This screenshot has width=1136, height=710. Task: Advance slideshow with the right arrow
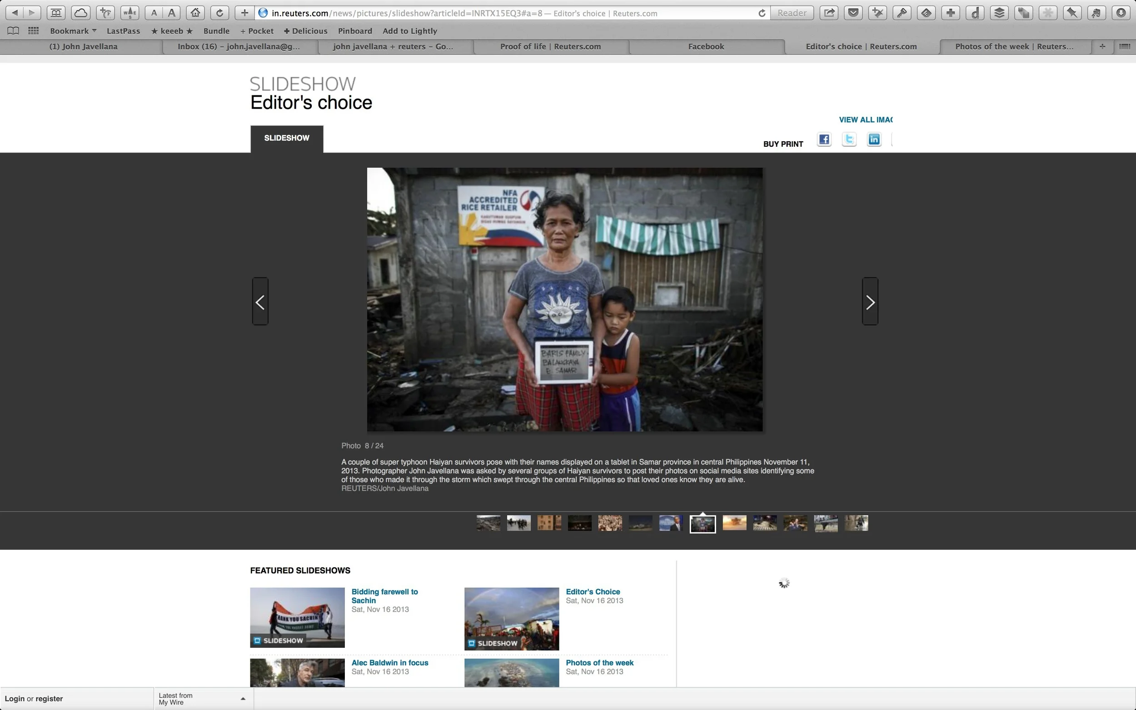point(870,301)
